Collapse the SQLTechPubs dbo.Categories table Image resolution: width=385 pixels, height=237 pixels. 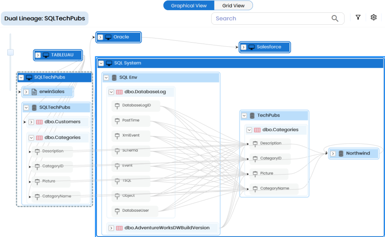(31, 138)
